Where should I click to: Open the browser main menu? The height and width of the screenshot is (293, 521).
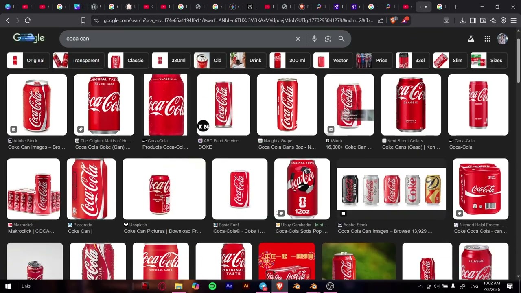click(514, 20)
